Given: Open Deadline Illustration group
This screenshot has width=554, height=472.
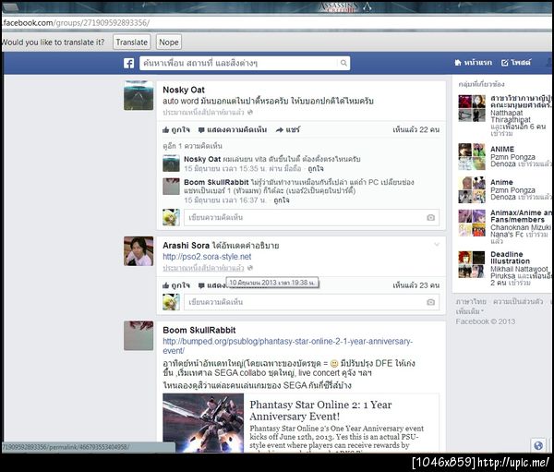Looking at the screenshot, I should click(510, 258).
